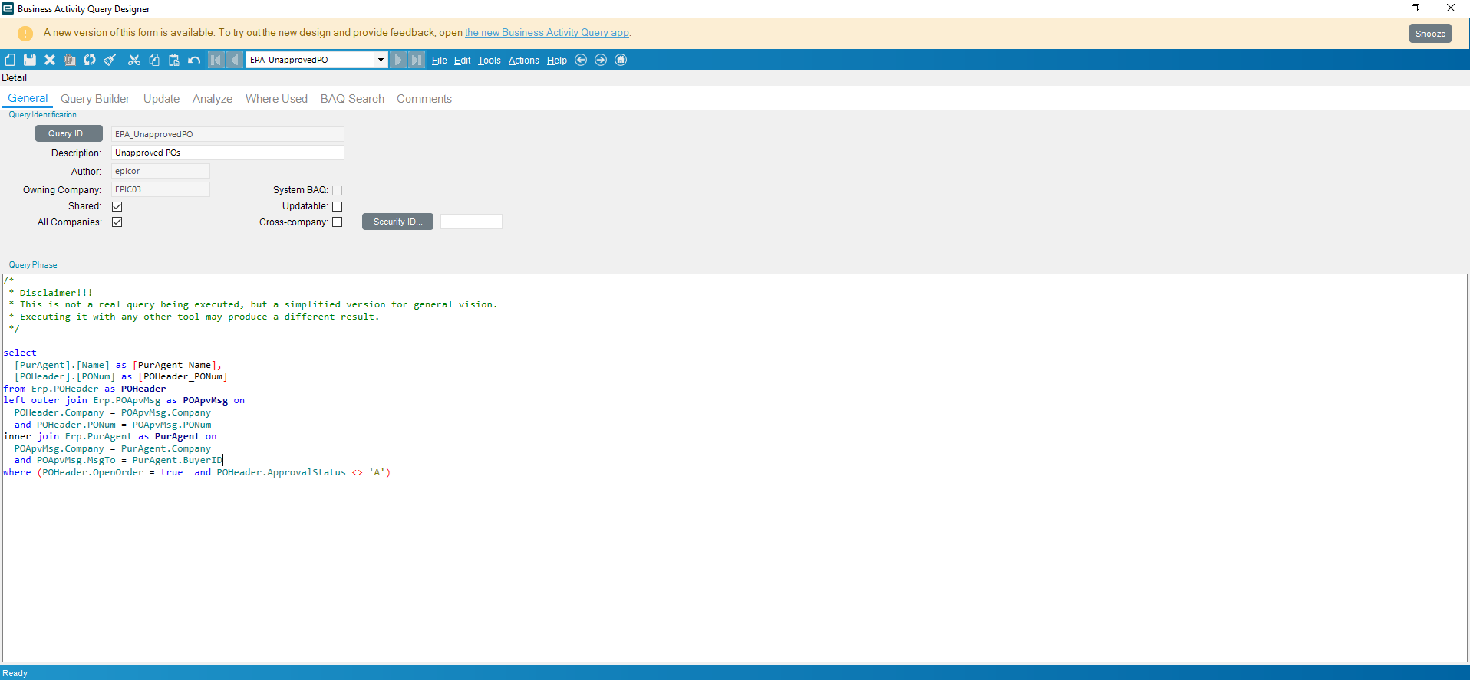Viewport: 1470px width, 680px height.
Task: Click the Back circle arrow icon
Action: pos(581,60)
